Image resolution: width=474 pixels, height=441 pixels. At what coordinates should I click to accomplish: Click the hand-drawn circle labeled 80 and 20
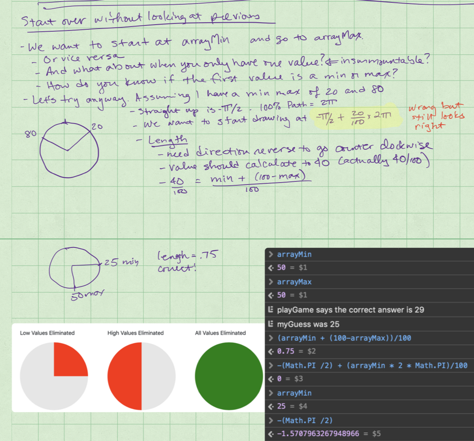click(x=69, y=149)
